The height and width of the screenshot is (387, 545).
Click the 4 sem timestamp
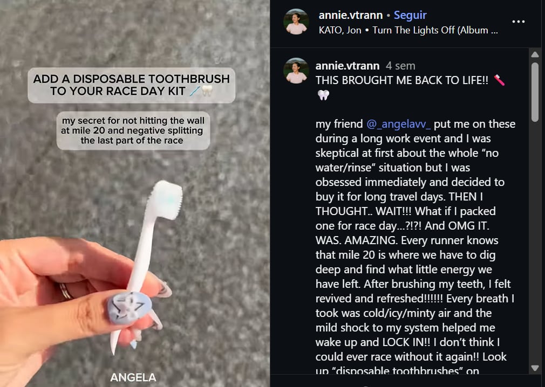coord(400,66)
